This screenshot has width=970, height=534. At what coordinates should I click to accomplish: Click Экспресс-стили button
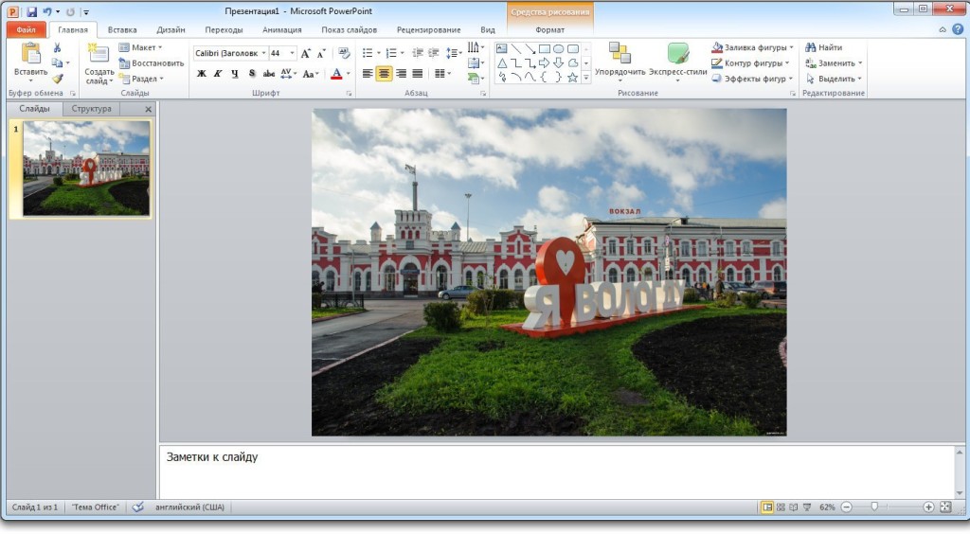click(678, 63)
